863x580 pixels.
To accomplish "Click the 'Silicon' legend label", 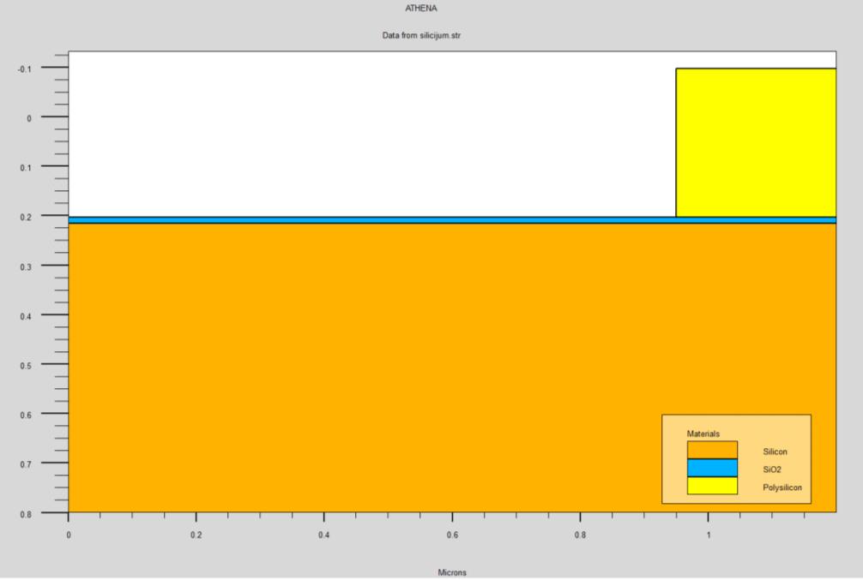I will 775,451.
